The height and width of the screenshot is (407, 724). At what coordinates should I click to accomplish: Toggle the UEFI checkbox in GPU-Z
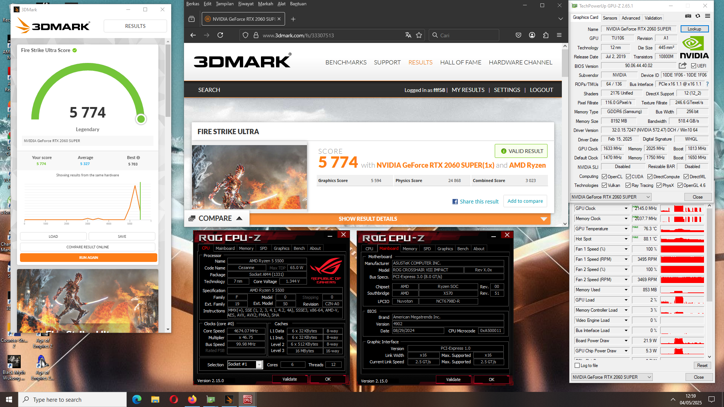coord(693,66)
